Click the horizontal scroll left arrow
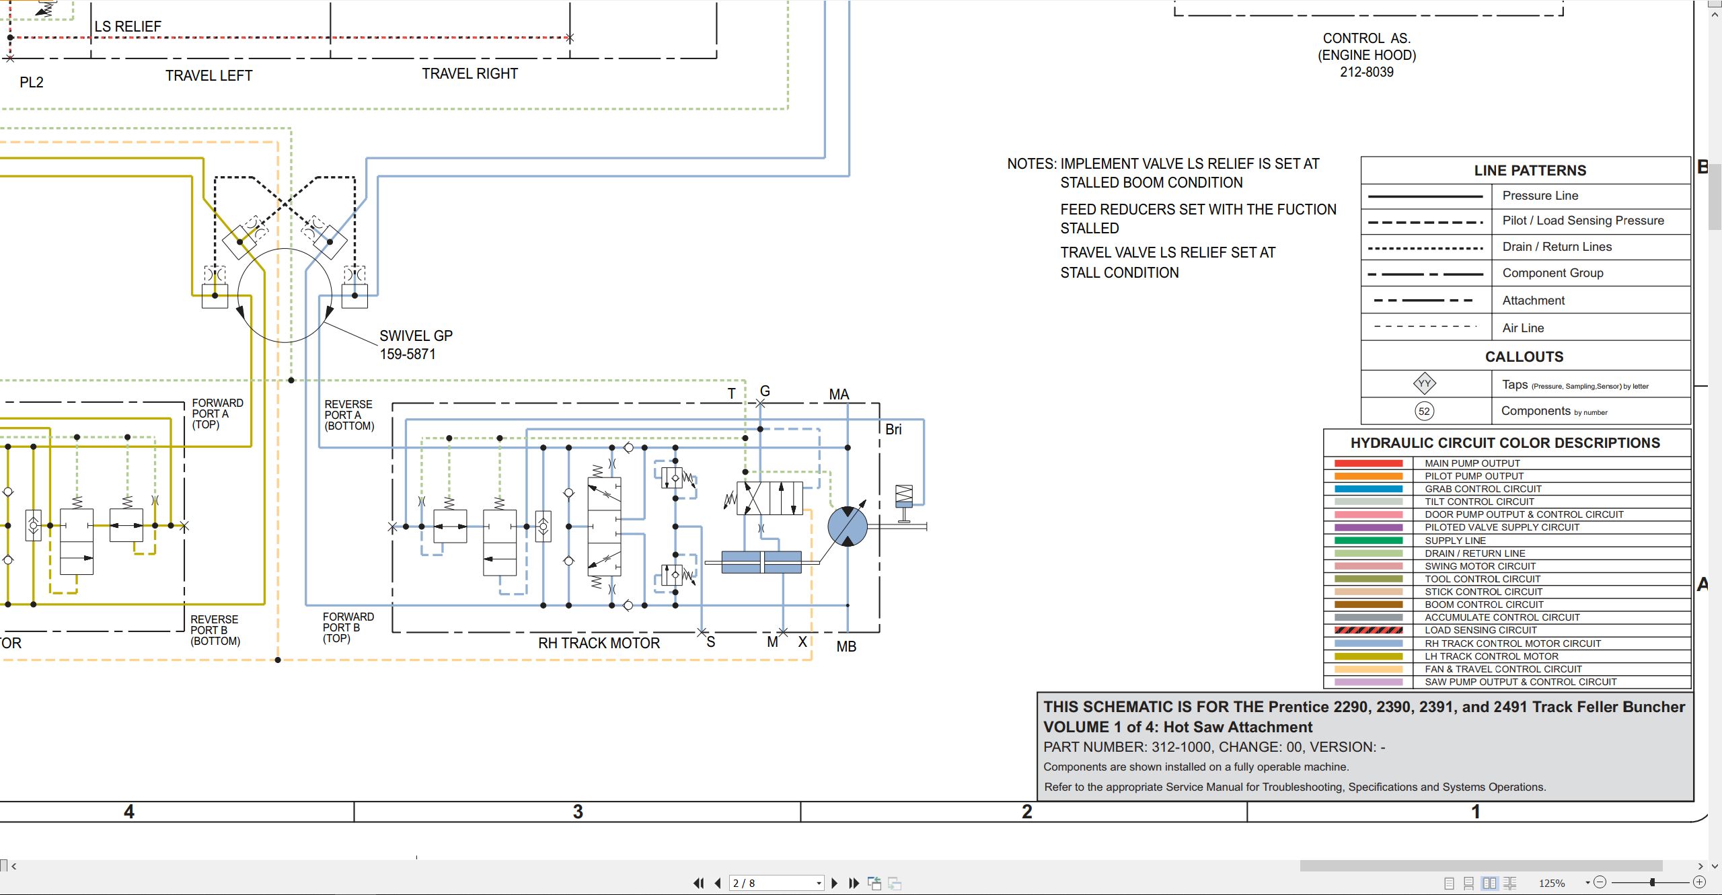Viewport: 1722px width, 895px height. point(13,866)
